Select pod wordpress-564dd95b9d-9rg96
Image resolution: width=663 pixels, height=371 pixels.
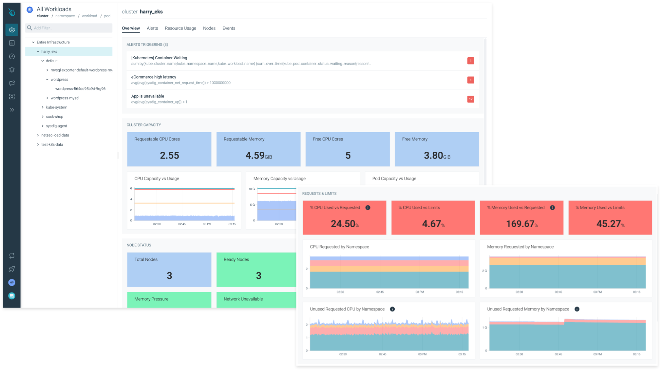(x=80, y=89)
